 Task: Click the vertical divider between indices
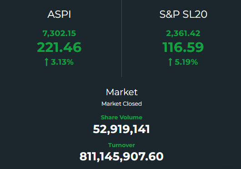(121, 38)
